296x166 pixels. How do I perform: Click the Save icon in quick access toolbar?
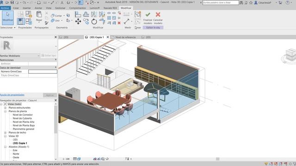pos(12,2)
